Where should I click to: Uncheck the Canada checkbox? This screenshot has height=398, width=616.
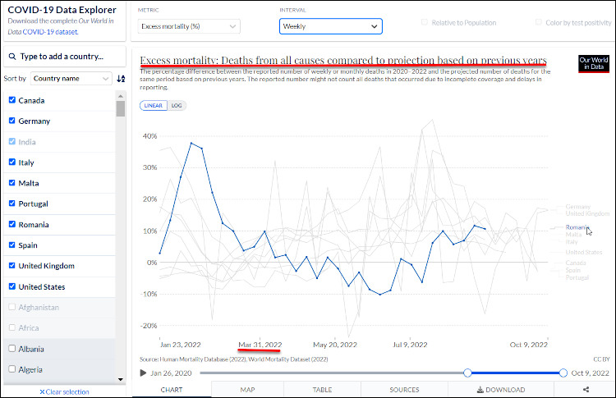tap(11, 100)
